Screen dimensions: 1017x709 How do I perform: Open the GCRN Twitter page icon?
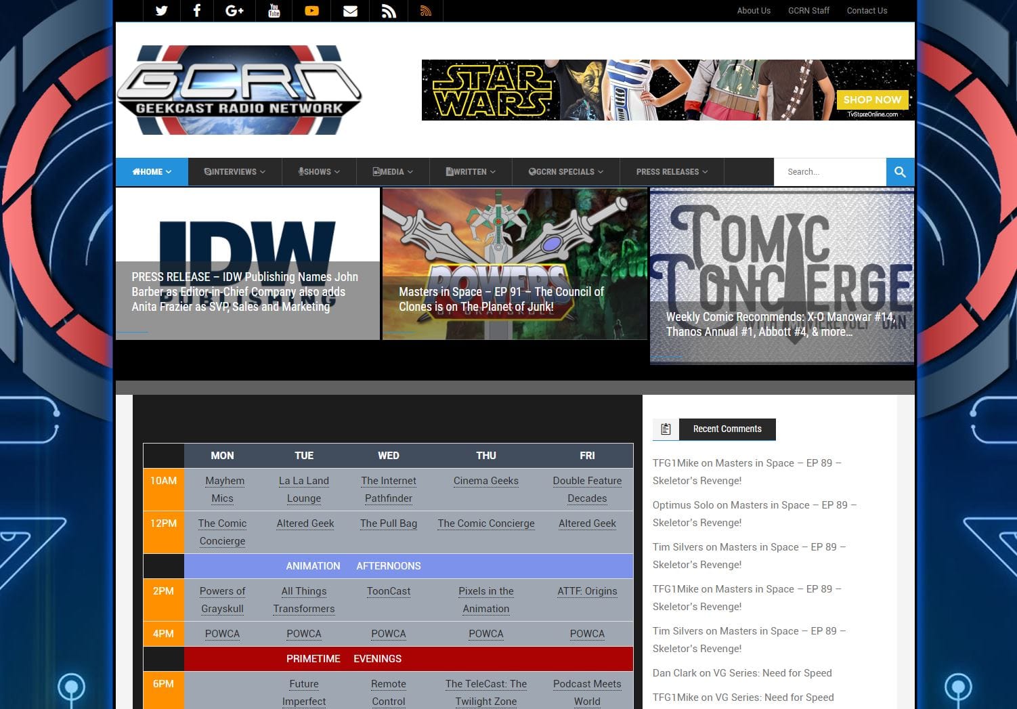click(161, 11)
